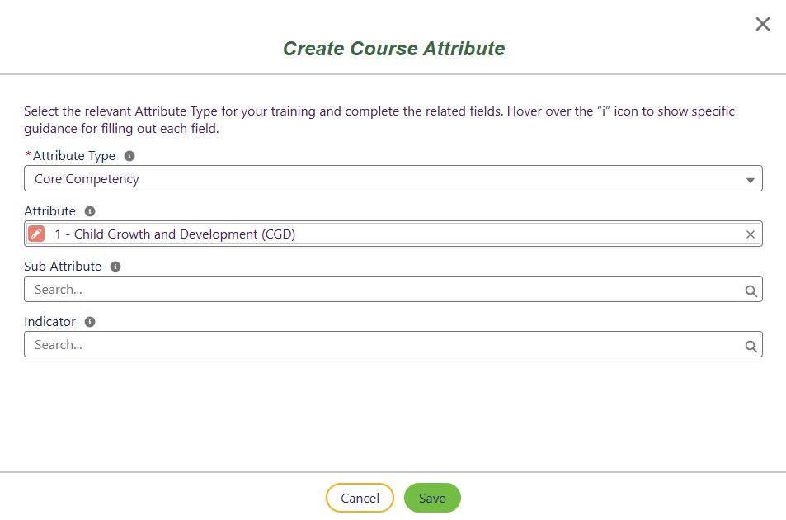Click the info icon beside Indicator
Image resolution: width=786 pixels, height=520 pixels.
click(x=90, y=322)
